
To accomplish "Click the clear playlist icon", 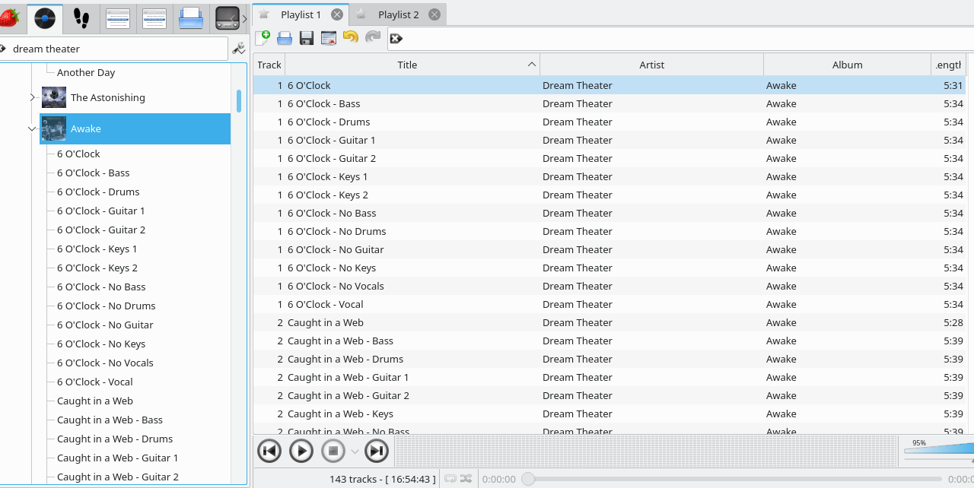I will pyautogui.click(x=329, y=38).
